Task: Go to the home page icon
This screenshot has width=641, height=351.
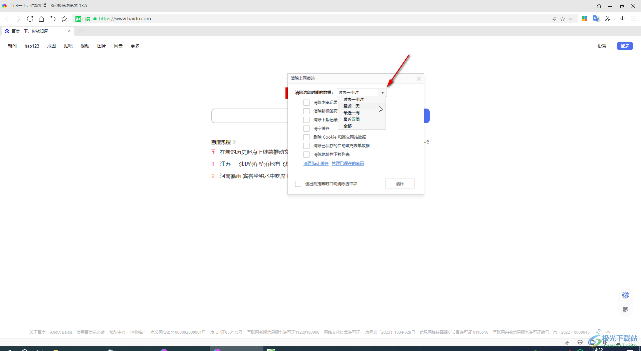Action: click(x=41, y=19)
